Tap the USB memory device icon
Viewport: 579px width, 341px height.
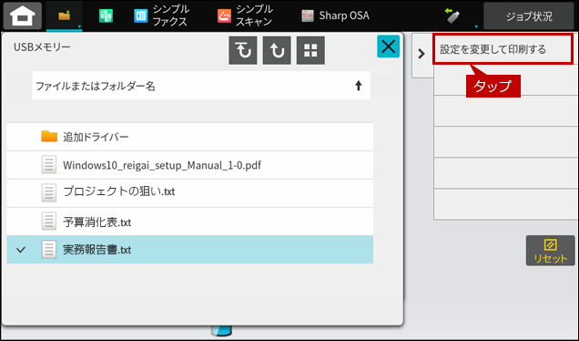[452, 15]
